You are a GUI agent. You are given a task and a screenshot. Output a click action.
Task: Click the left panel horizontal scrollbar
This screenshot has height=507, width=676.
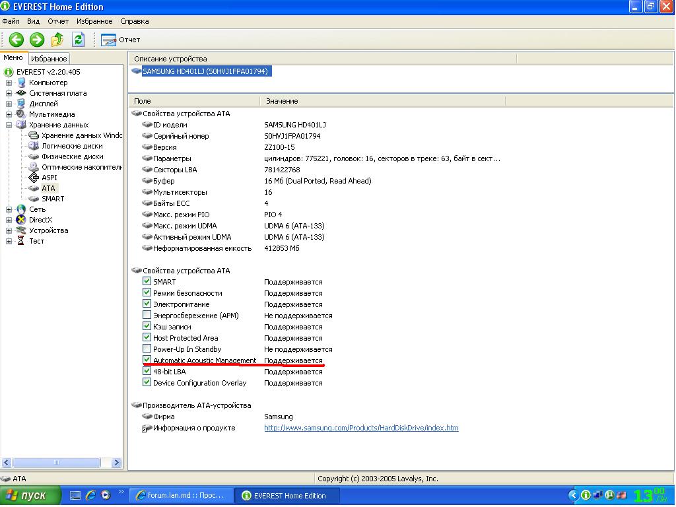click(62, 463)
